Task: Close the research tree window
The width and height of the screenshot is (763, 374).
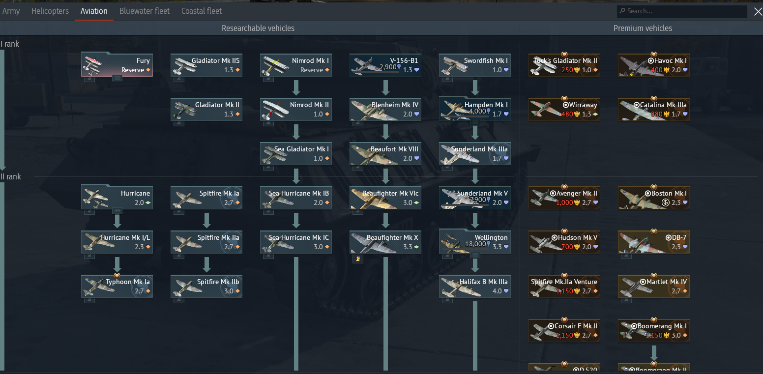Action: click(758, 12)
